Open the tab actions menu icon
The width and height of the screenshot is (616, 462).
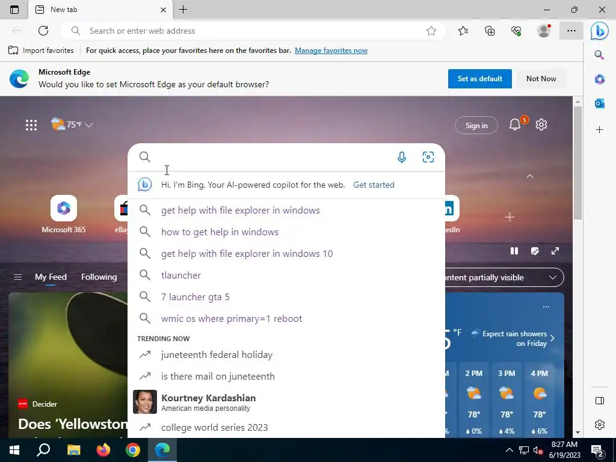[x=14, y=10]
